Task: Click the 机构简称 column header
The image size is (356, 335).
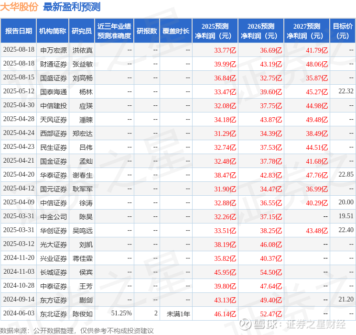Action: [53, 31]
